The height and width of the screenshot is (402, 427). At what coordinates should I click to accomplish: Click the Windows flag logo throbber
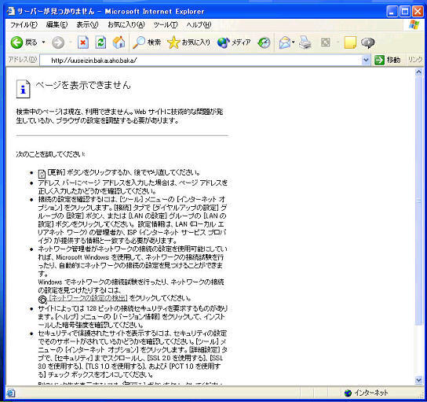coord(414,25)
